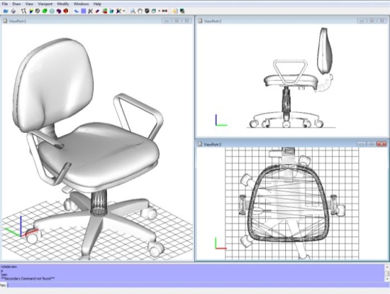
Task: Select the scissors trim tool
Action: tap(90, 11)
